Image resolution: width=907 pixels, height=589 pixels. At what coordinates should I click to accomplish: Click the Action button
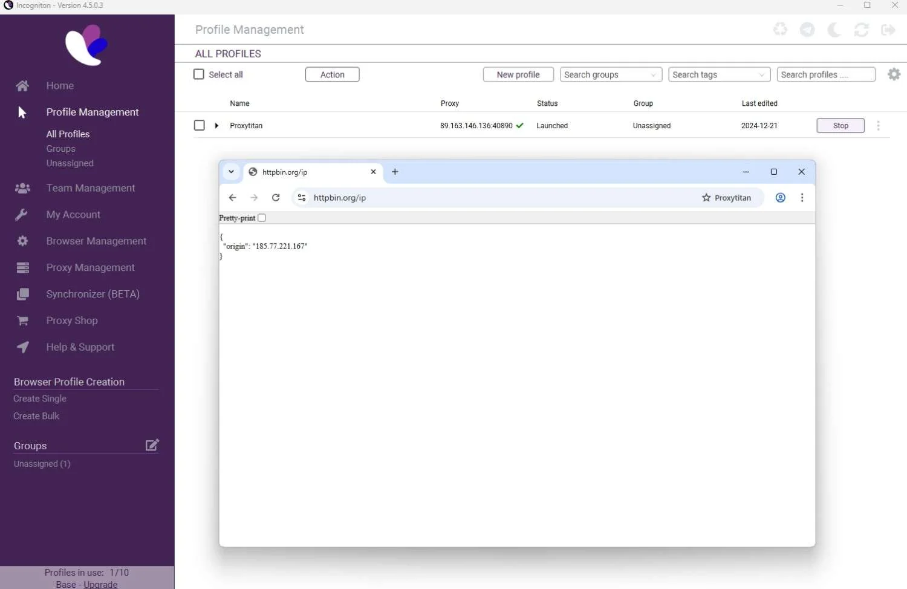pos(332,74)
